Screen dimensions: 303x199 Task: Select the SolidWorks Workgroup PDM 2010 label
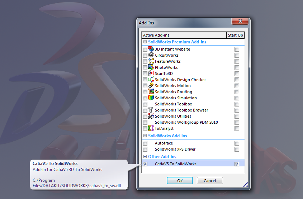pos(186,122)
